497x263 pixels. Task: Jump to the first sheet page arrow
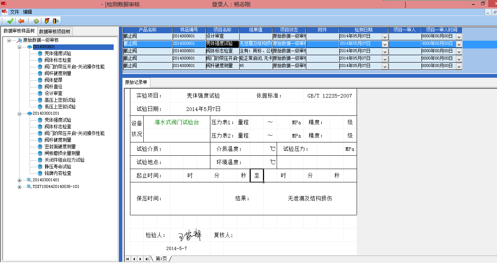(128, 259)
